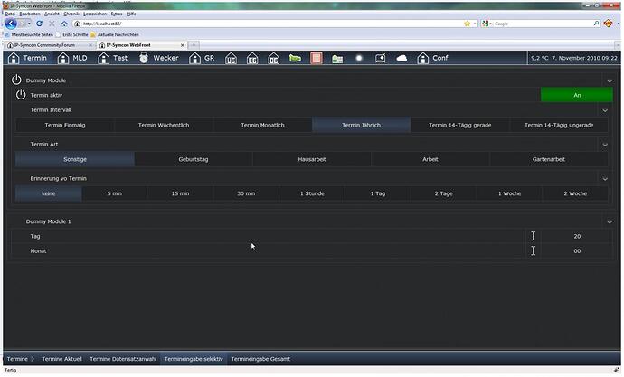Open the Wecker alarm clock tab
624x377 pixels.
click(159, 58)
